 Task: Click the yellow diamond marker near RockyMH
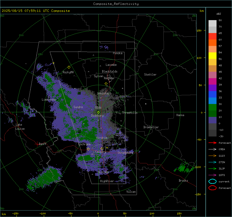coord(69,67)
